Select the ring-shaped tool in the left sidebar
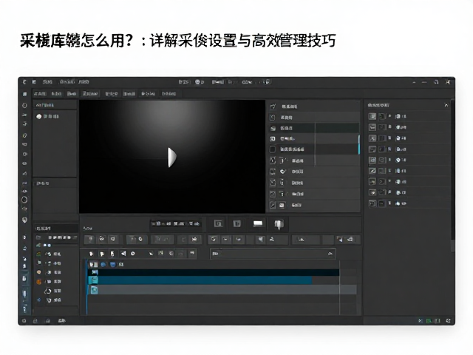 coord(24,200)
